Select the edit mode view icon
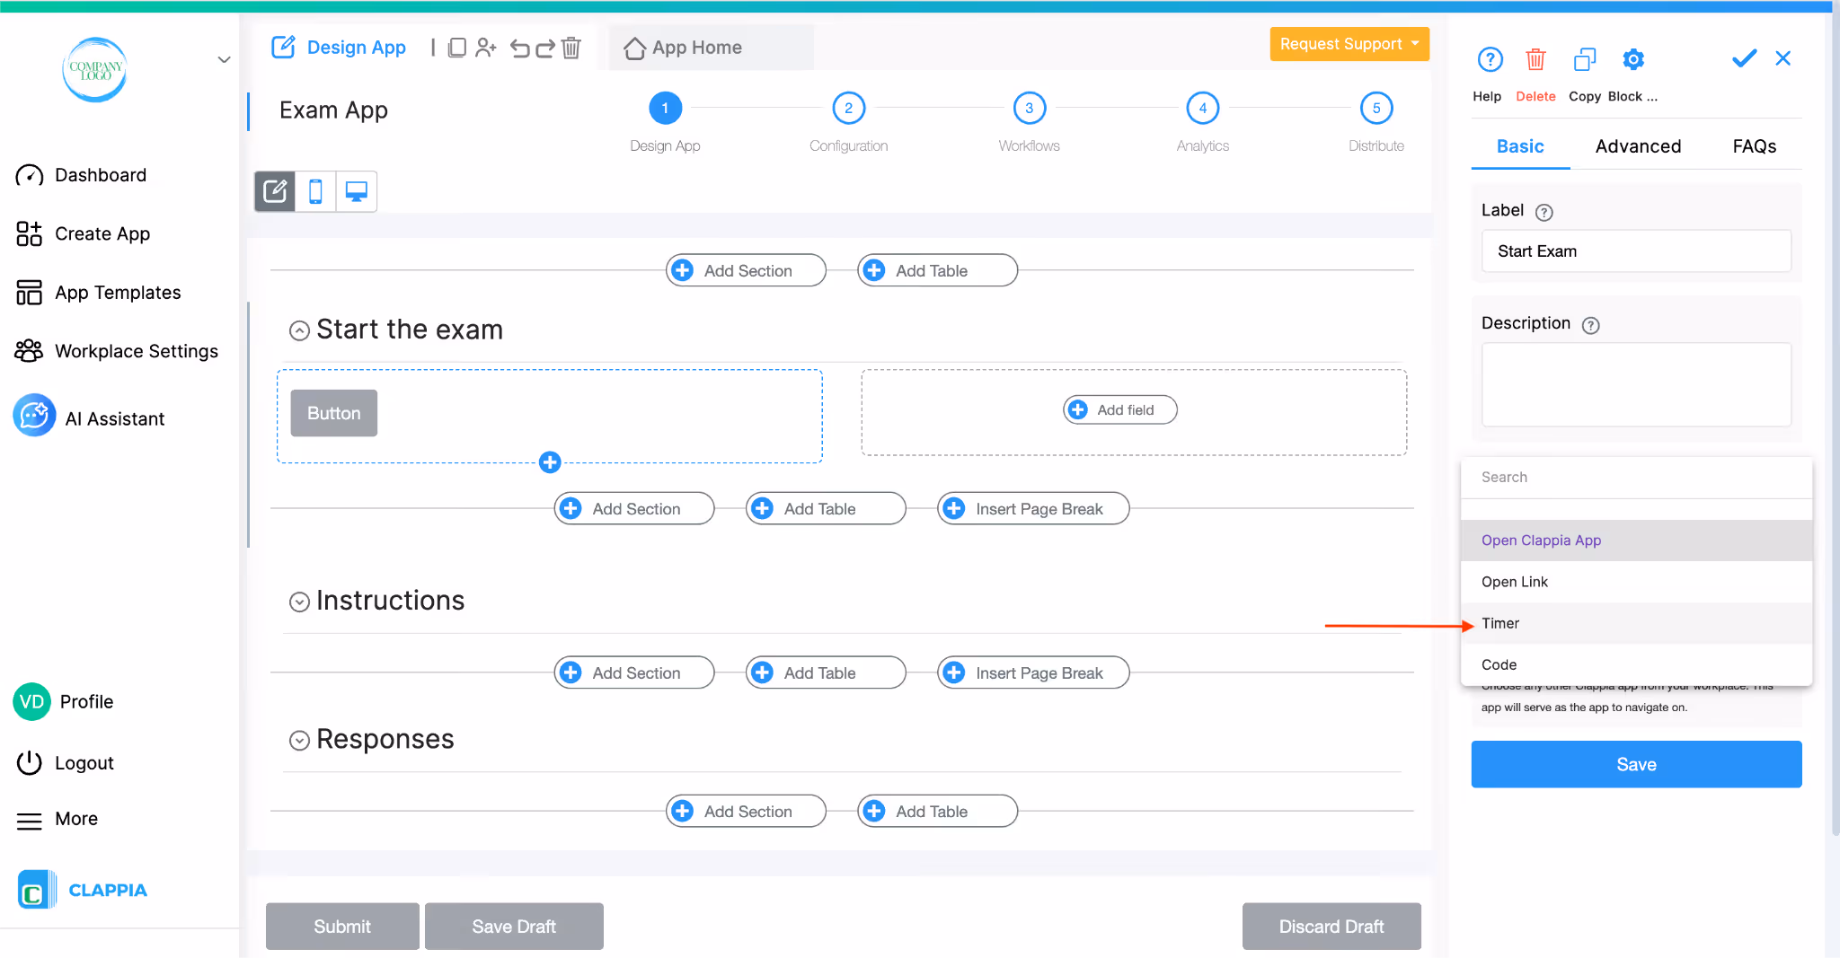Viewport: 1840px width, 958px height. 275,191
